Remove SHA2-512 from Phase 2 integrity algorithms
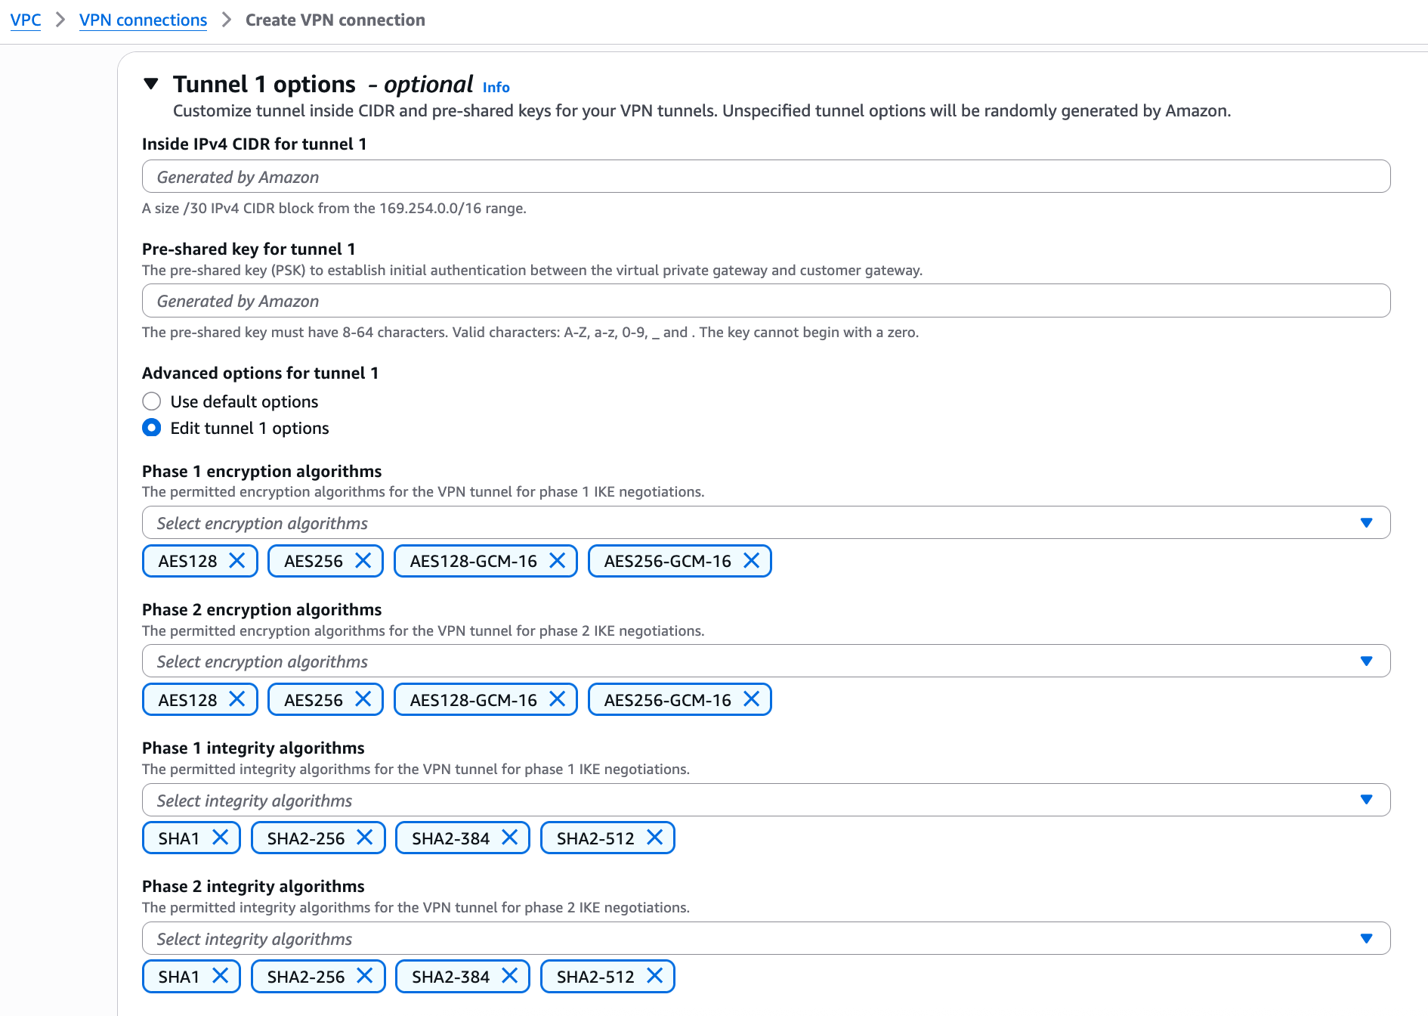The image size is (1428, 1016). (655, 976)
